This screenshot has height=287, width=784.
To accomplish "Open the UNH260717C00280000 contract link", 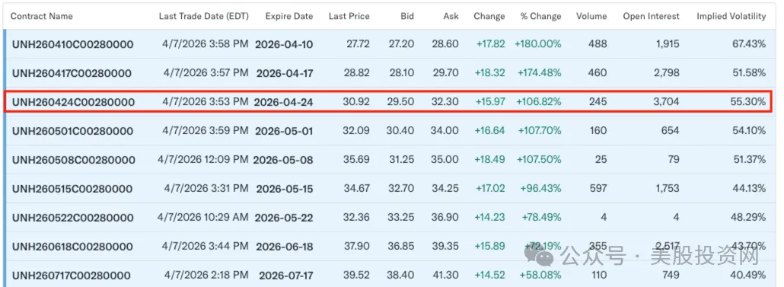I will coord(71,276).
